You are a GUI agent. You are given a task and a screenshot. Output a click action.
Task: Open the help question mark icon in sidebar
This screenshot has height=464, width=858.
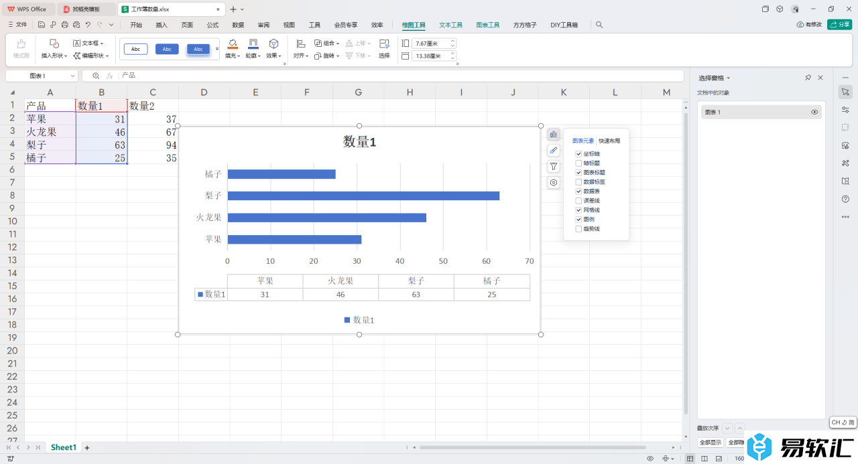tap(845, 199)
